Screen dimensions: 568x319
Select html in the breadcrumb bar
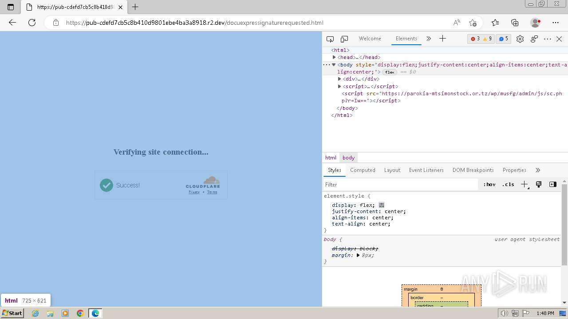(331, 158)
